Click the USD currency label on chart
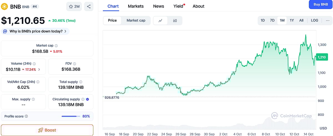Screen dimensions: 333x136 click(x=323, y=128)
